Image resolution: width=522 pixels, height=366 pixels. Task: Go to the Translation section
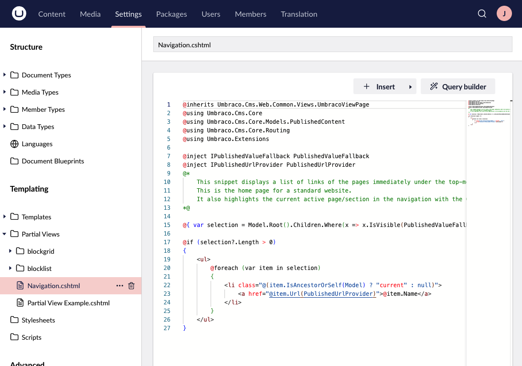click(x=299, y=14)
